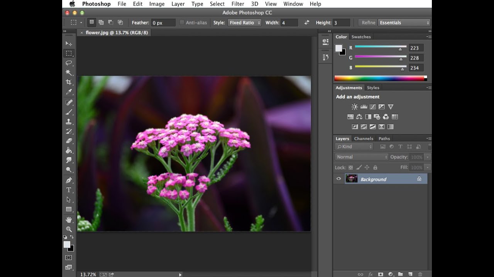494x277 pixels.
Task: Select the Crop tool
Action: 69,82
